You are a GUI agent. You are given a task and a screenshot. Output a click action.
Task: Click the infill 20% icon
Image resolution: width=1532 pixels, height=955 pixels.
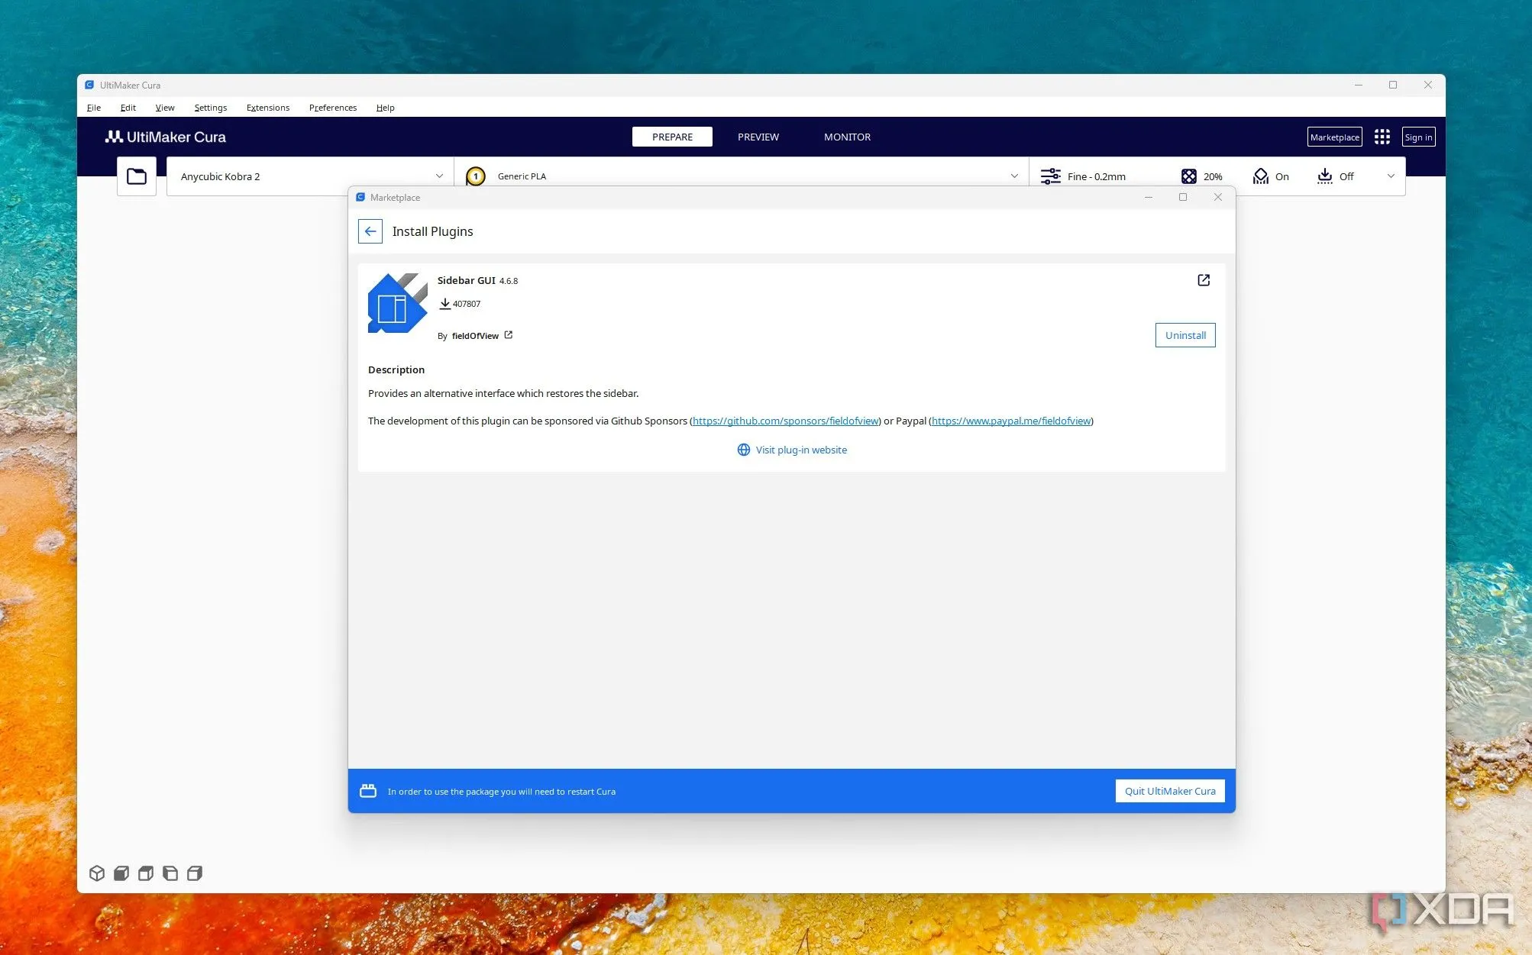tap(1189, 176)
